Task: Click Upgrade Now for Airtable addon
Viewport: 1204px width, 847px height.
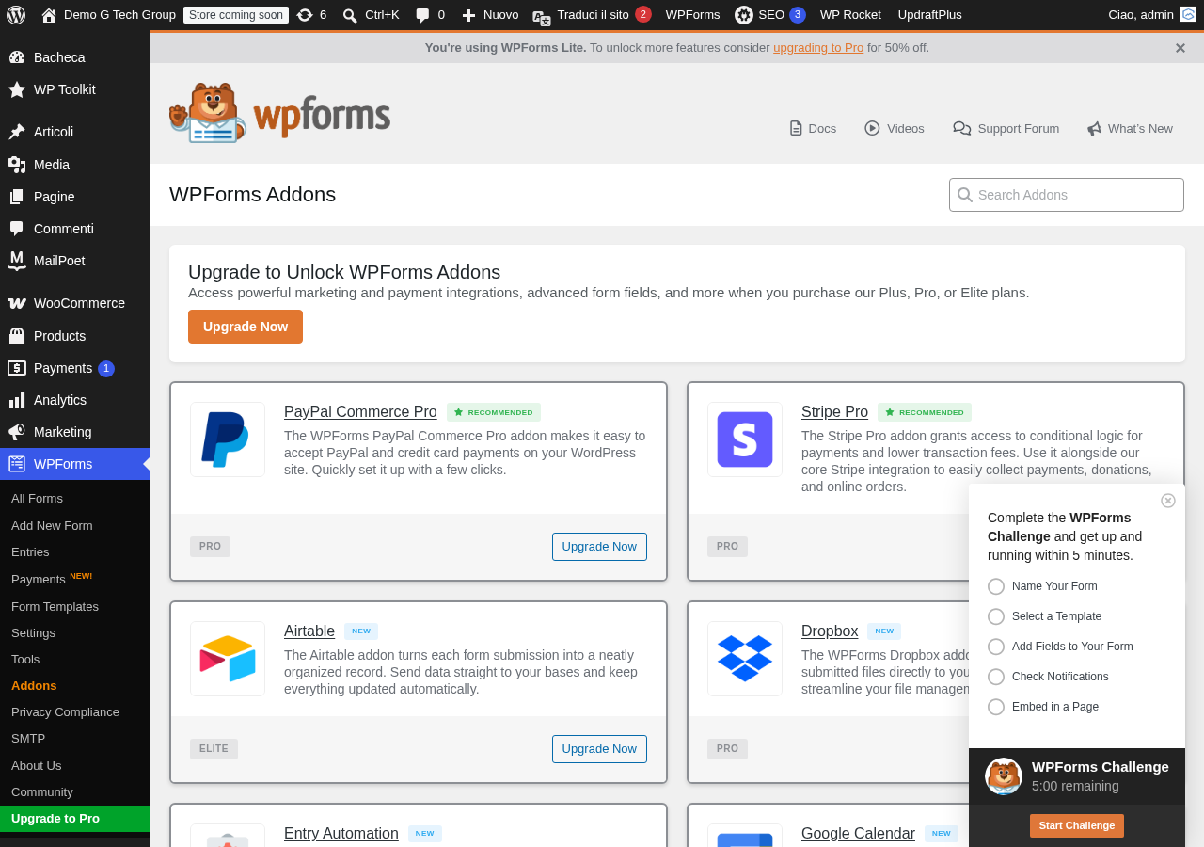Action: tap(599, 749)
